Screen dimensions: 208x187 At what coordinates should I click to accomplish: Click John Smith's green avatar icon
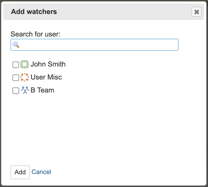tap(25, 64)
